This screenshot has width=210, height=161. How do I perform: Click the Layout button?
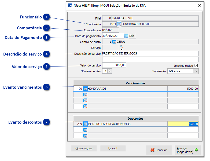click(x=113, y=148)
